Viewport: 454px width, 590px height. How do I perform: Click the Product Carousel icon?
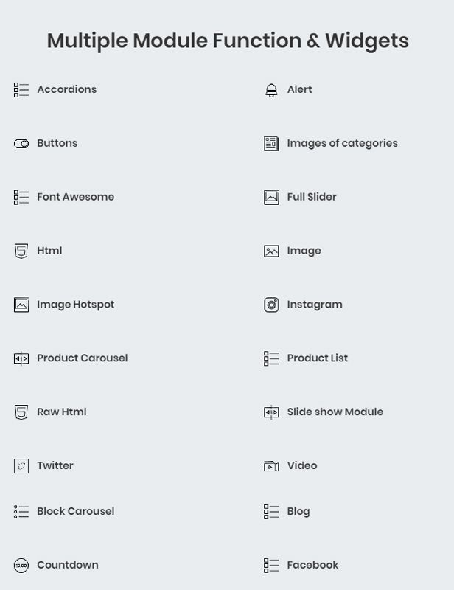click(21, 358)
